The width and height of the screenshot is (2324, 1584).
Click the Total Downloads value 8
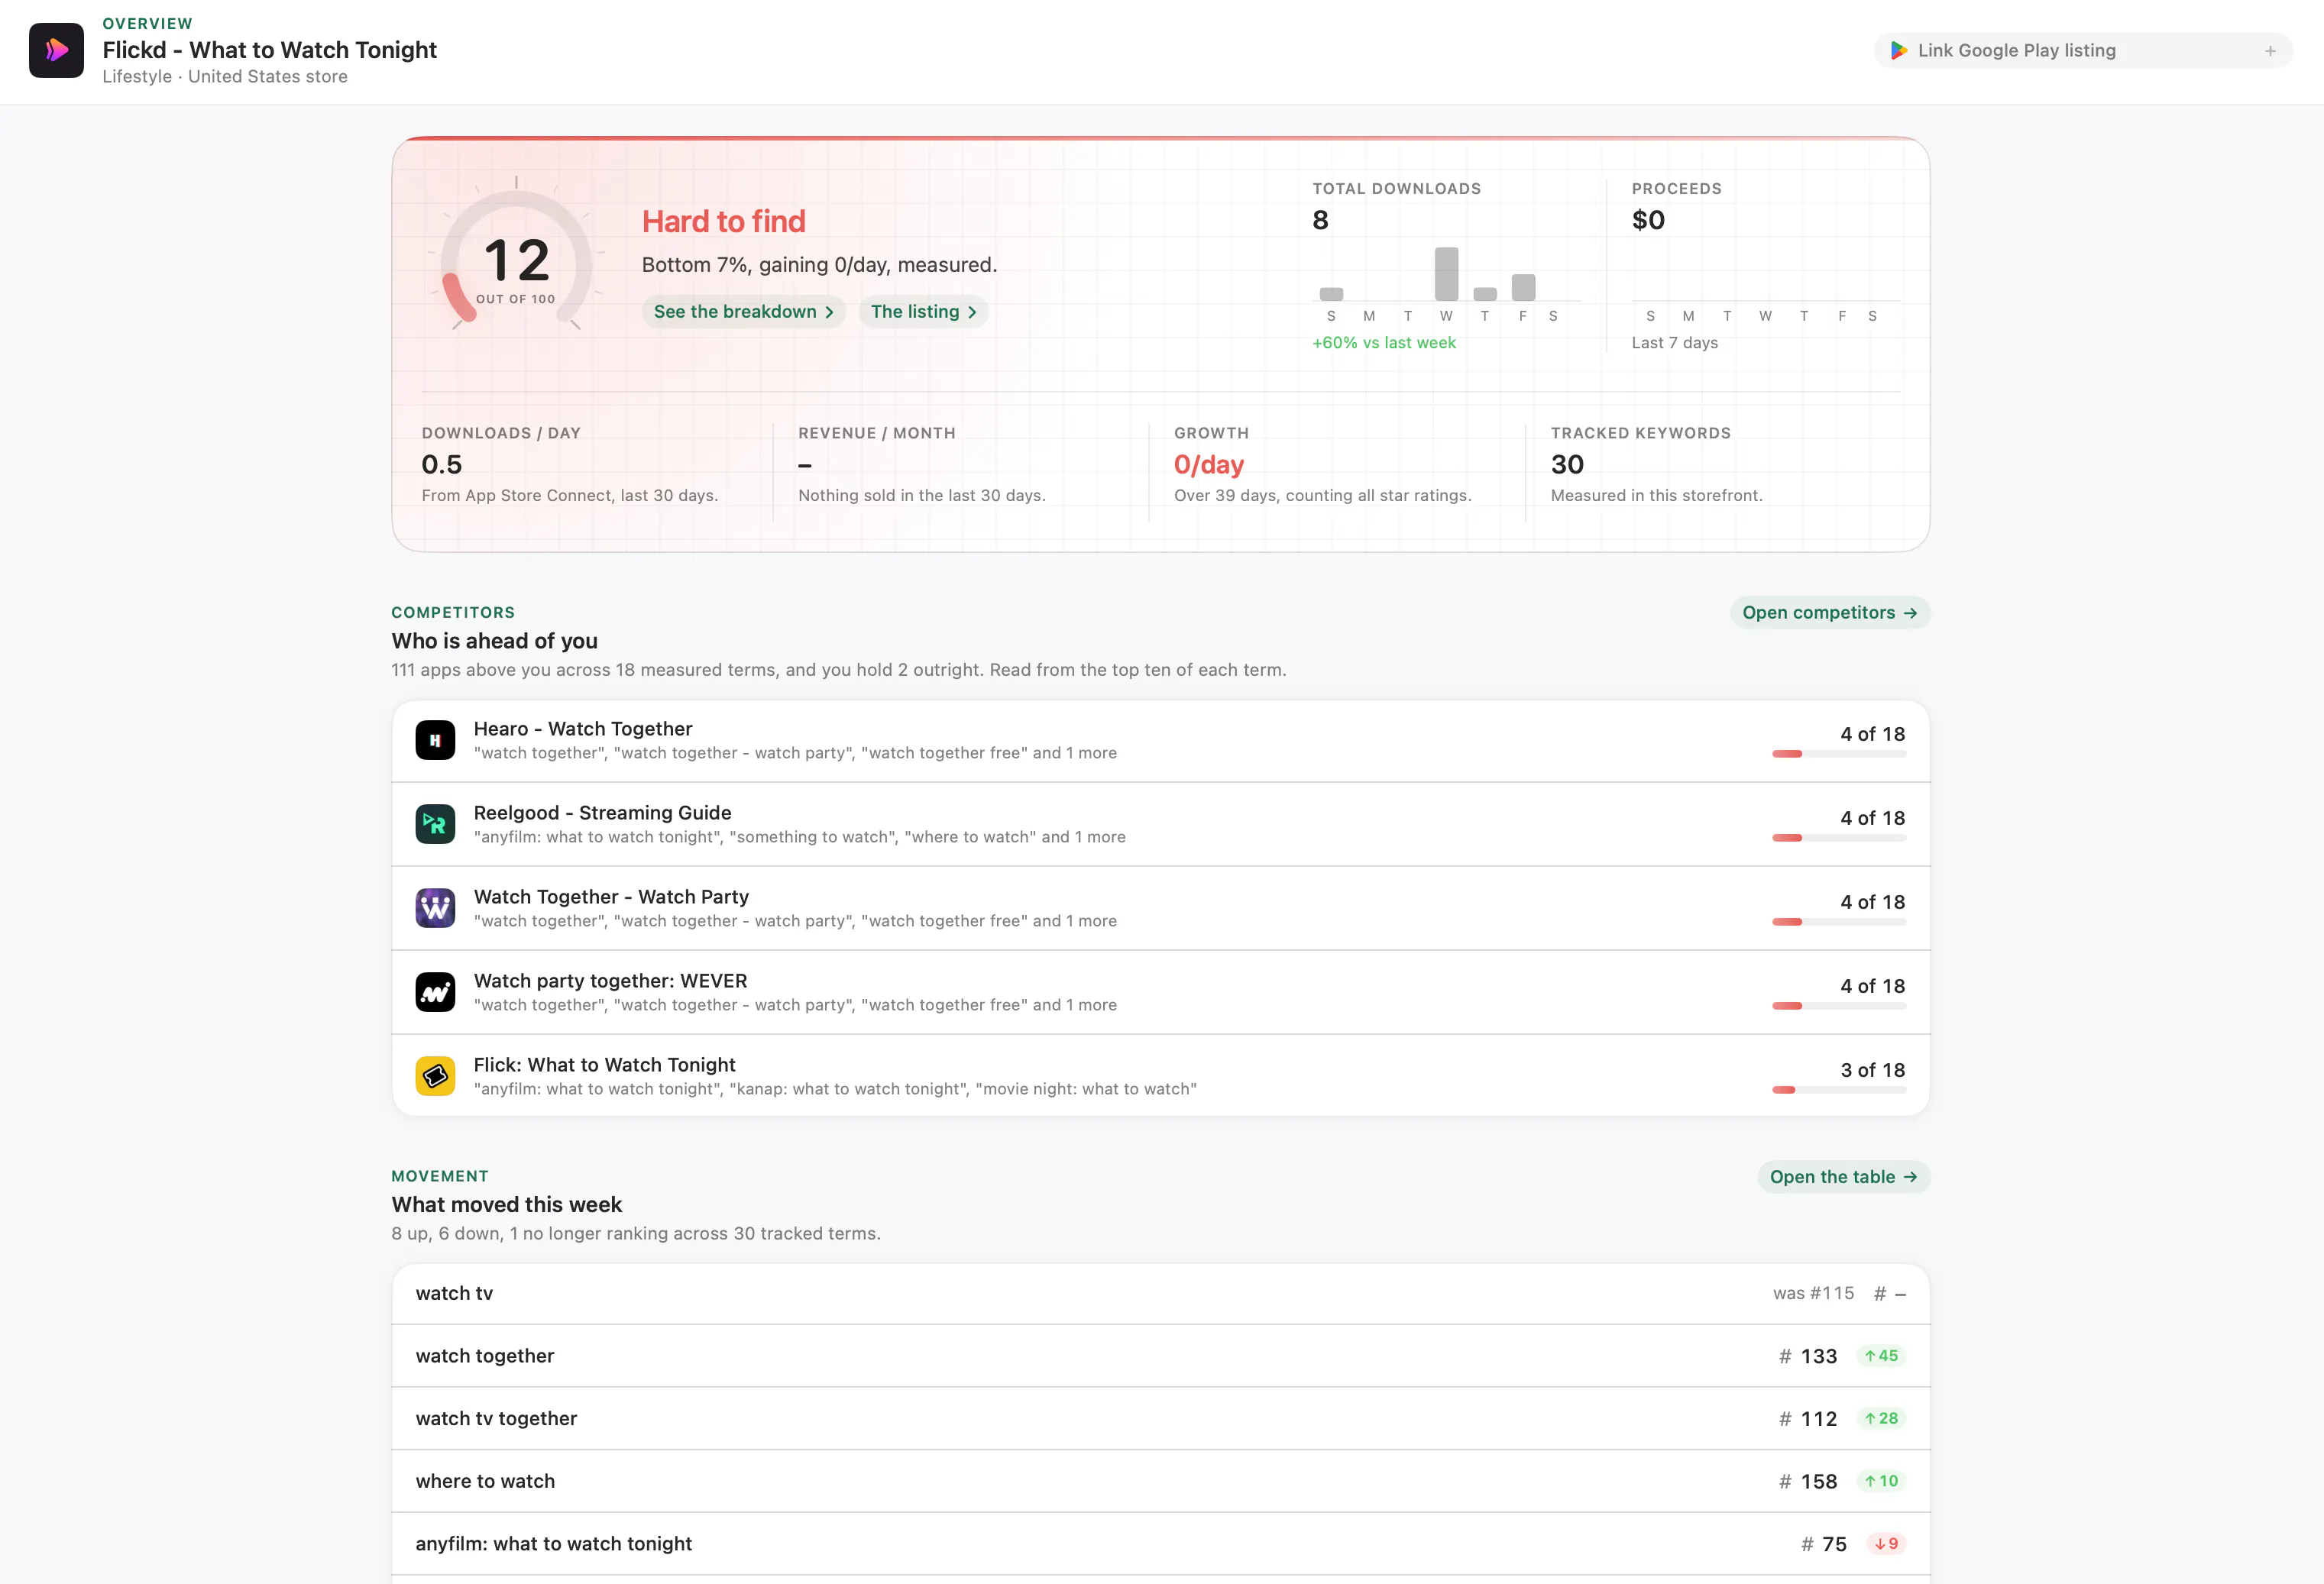pyautogui.click(x=1320, y=220)
